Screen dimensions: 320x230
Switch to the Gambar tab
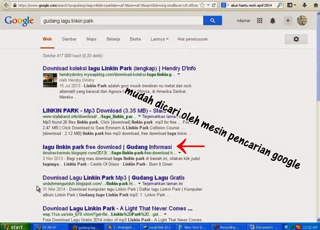pos(69,39)
